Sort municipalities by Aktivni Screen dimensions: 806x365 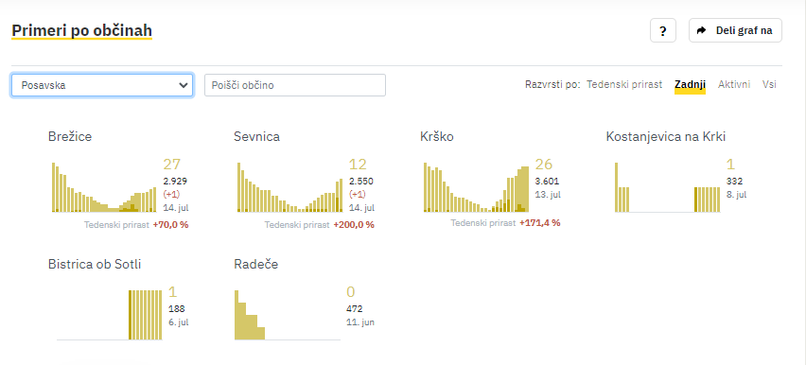coord(734,84)
